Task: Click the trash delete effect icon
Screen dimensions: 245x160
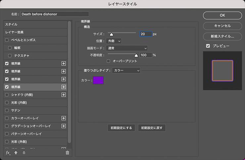Action: coord(68,153)
